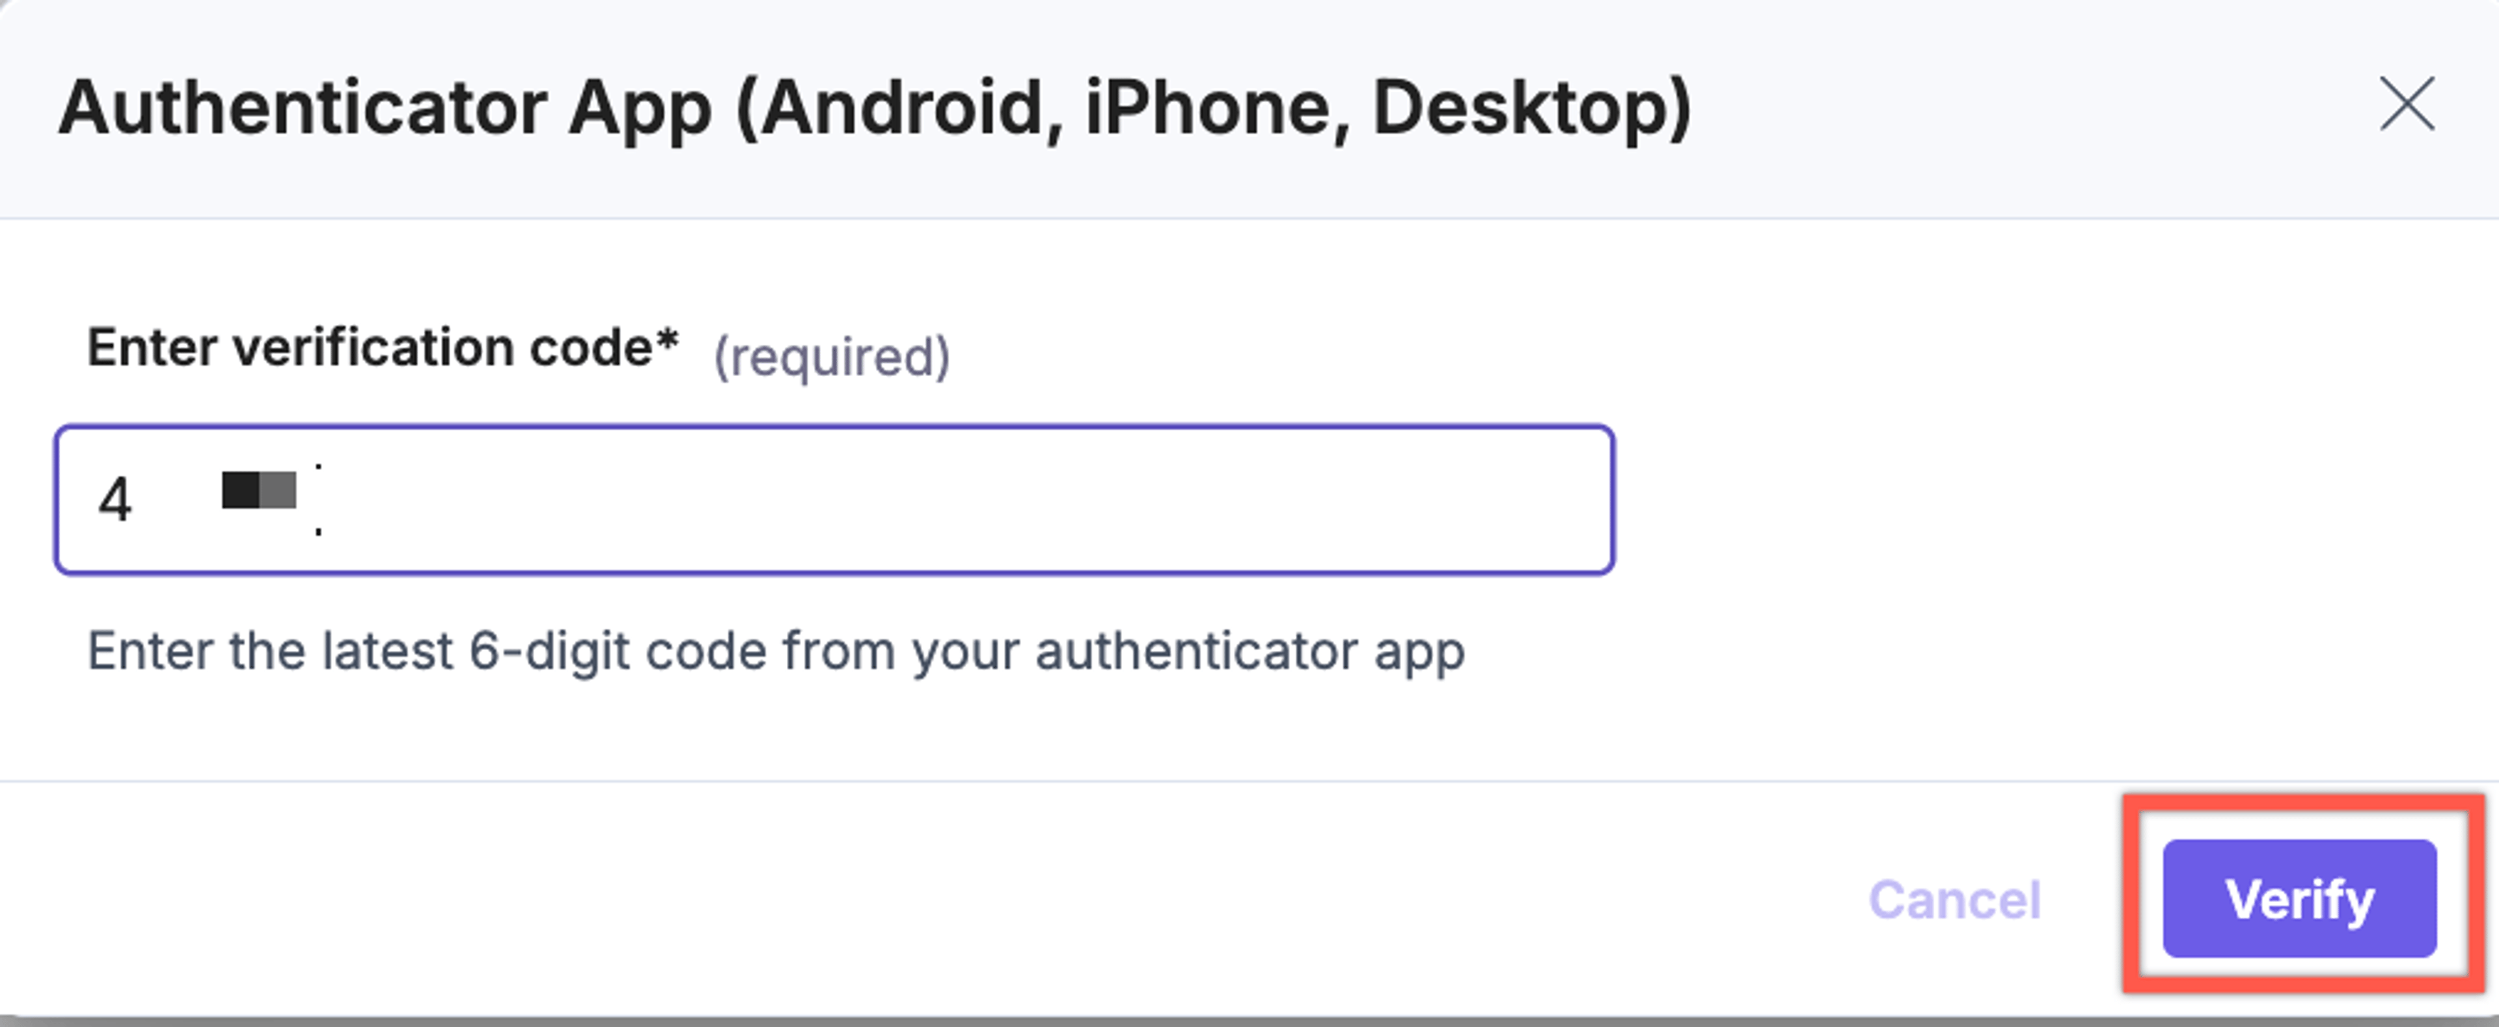Click the asterisk after verification code label
Screen dimensions: 2499x1027
[x=668, y=340]
